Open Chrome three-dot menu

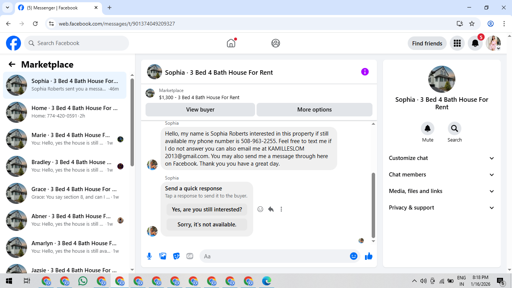(x=504, y=24)
